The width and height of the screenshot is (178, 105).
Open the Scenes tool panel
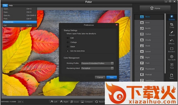[172, 18]
